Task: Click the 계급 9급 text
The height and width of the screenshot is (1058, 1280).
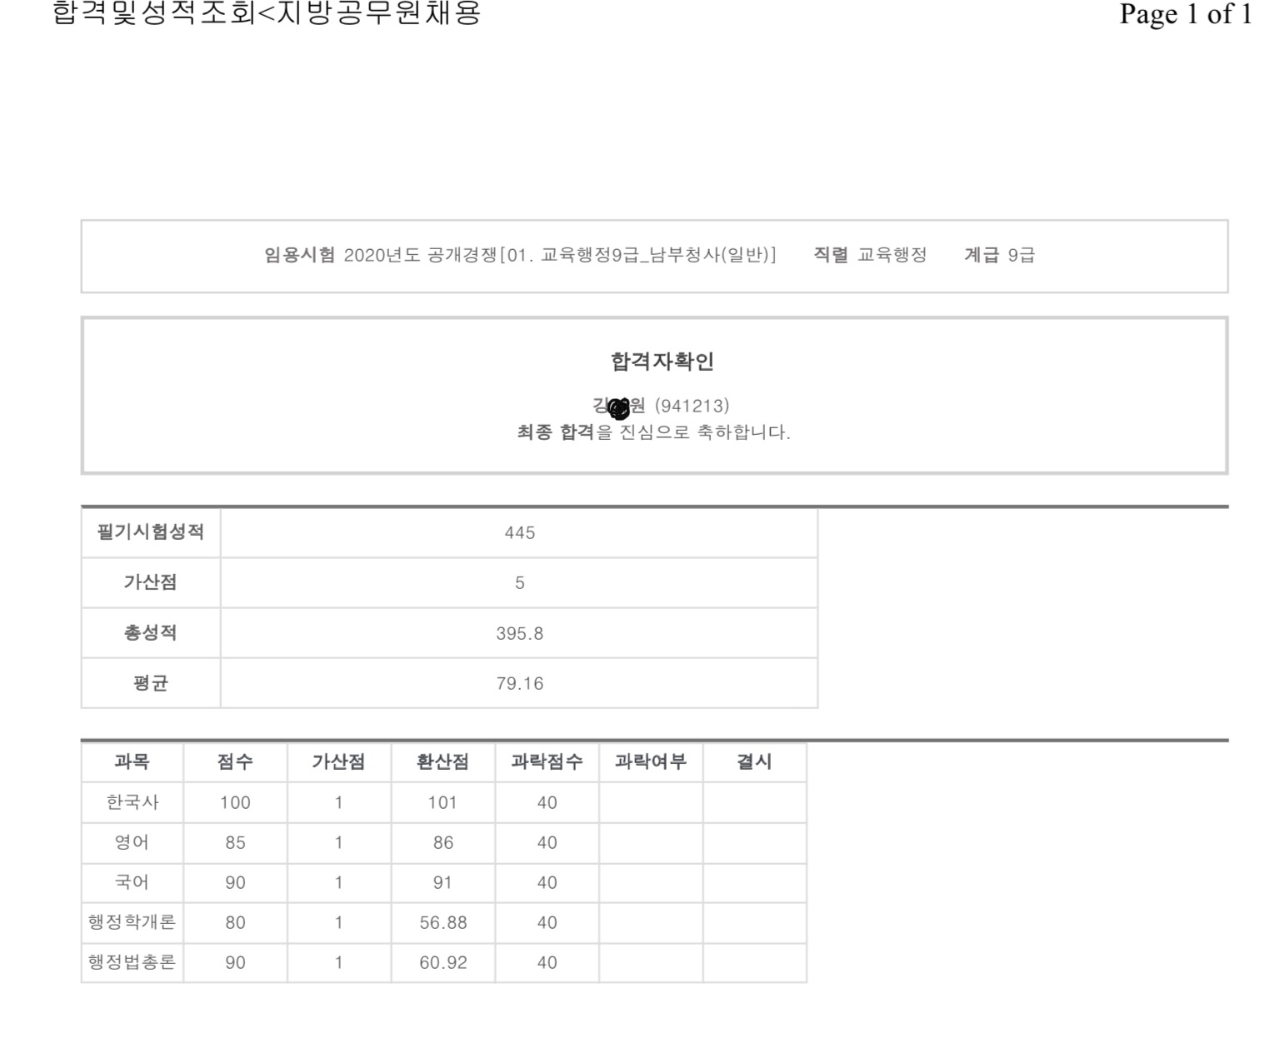Action: (x=999, y=255)
